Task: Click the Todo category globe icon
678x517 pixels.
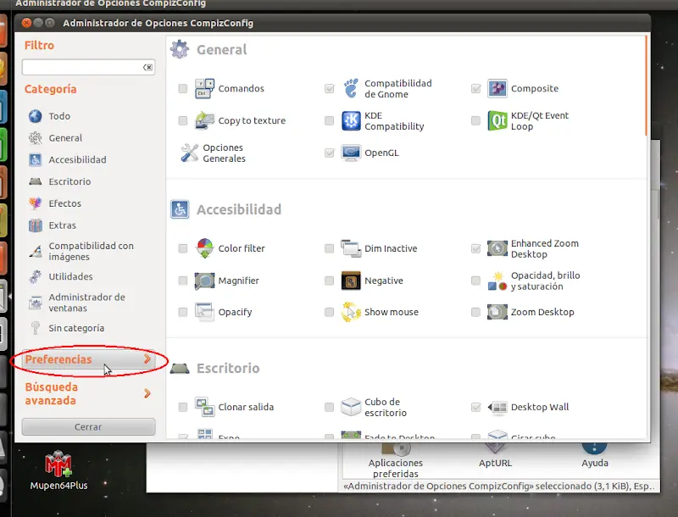Action: point(36,116)
